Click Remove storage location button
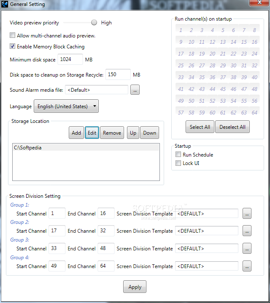 click(112, 133)
